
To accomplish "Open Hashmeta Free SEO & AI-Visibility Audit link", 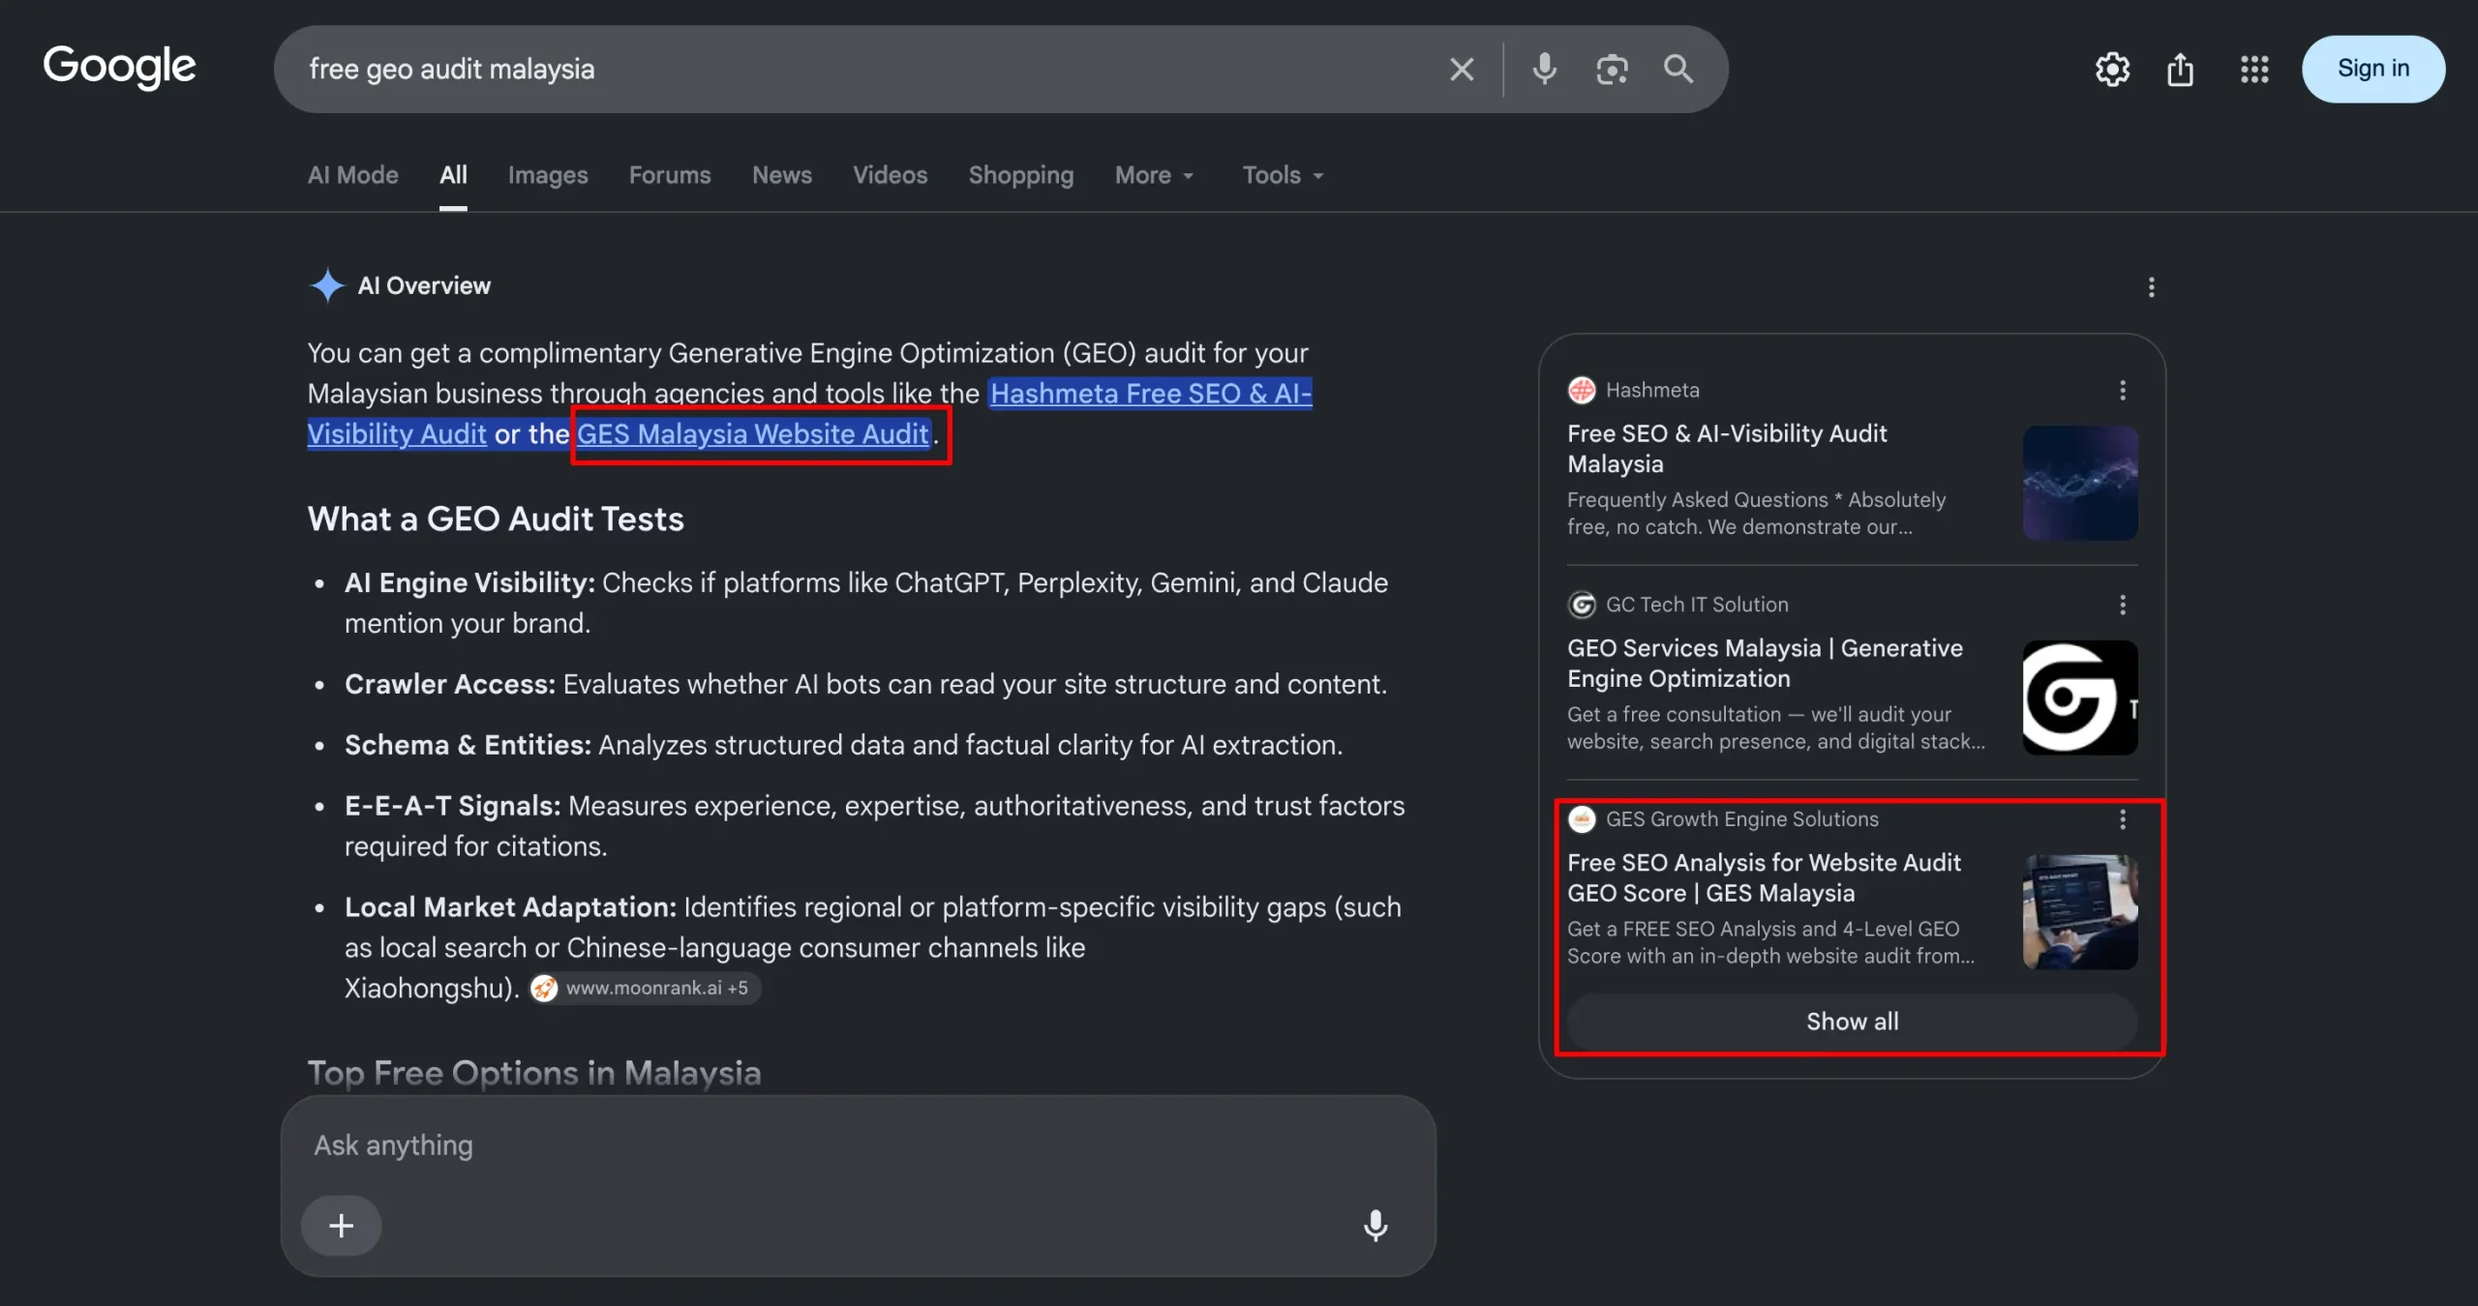I will coord(1151,393).
